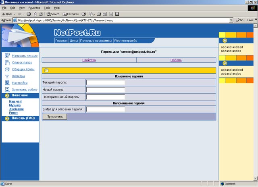
Task: Open the Свойства tab link
Action: click(x=89, y=60)
